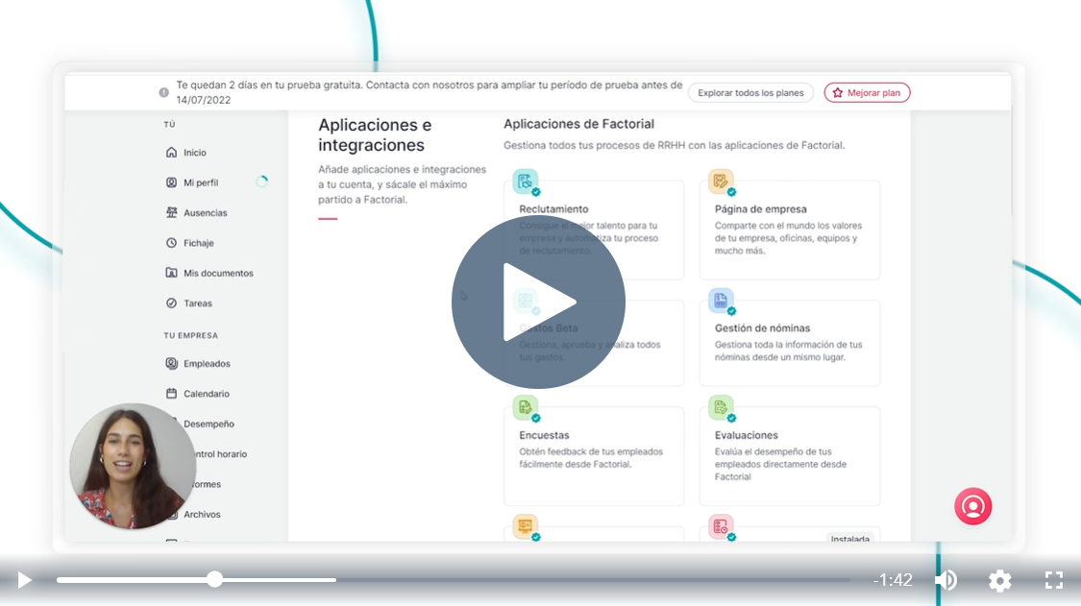Open video settings with the gear icon
Image resolution: width=1081 pixels, height=606 pixels.
pyautogui.click(x=999, y=580)
